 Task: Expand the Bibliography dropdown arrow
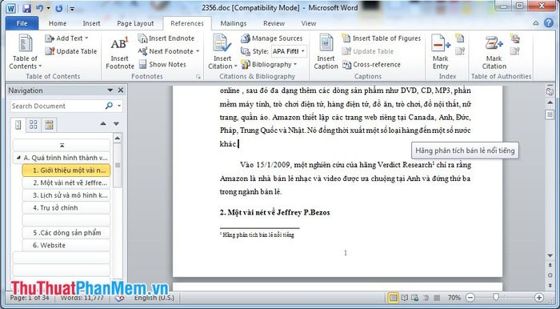pyautogui.click(x=295, y=65)
